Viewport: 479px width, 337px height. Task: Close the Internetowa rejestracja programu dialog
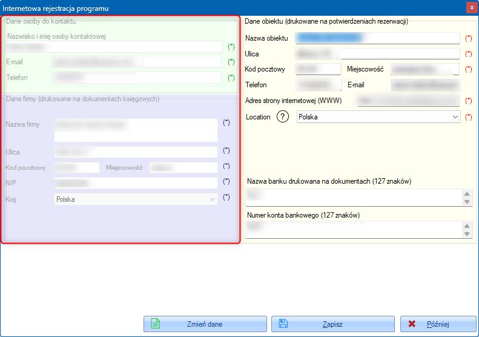click(471, 7)
